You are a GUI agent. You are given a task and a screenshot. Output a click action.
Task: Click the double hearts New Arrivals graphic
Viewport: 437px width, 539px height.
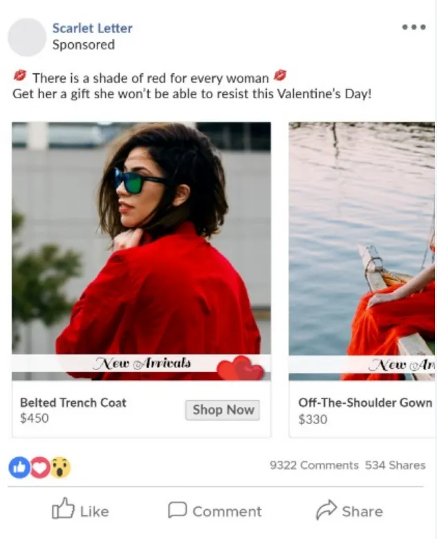[241, 368]
